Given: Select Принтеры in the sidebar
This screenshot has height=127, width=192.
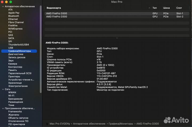Looking at the screenshot, I should click(14, 76).
